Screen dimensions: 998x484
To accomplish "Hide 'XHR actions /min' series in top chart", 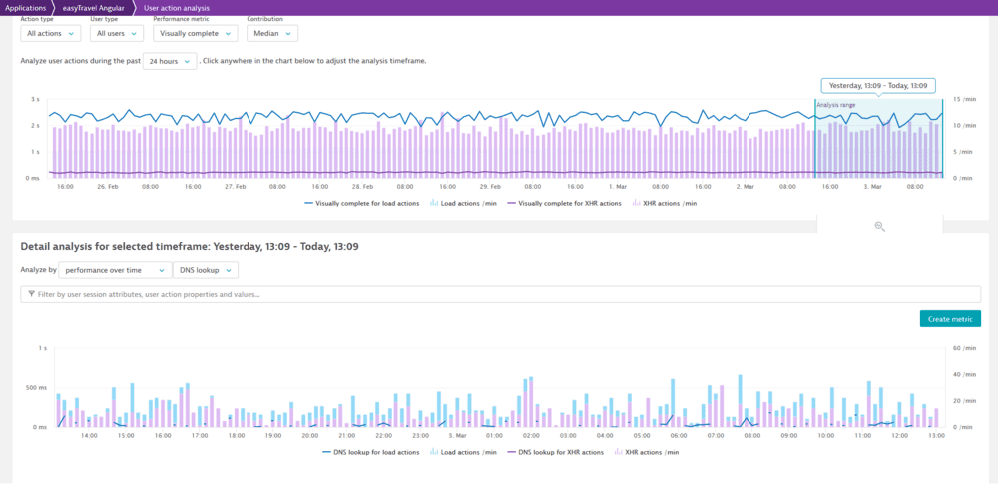I will 664,203.
